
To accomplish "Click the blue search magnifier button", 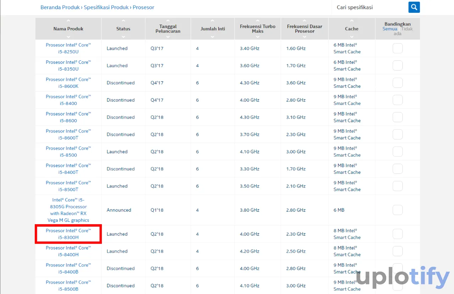I will [414, 7].
